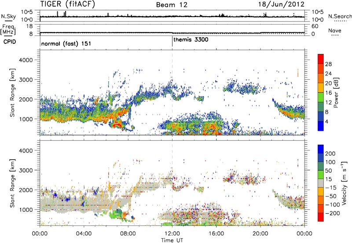Click the Nave legend label
The image size is (352, 243).
(x=335, y=30)
